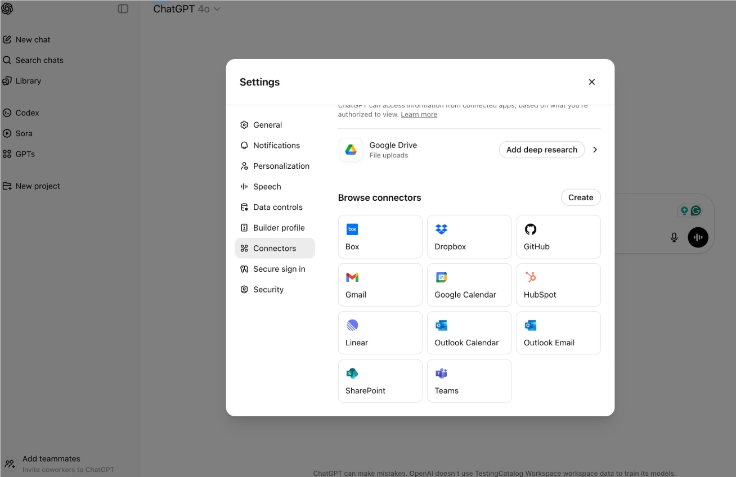Image resolution: width=736 pixels, height=477 pixels.
Task: Start a new chat from the sidebar
Action: [x=32, y=39]
